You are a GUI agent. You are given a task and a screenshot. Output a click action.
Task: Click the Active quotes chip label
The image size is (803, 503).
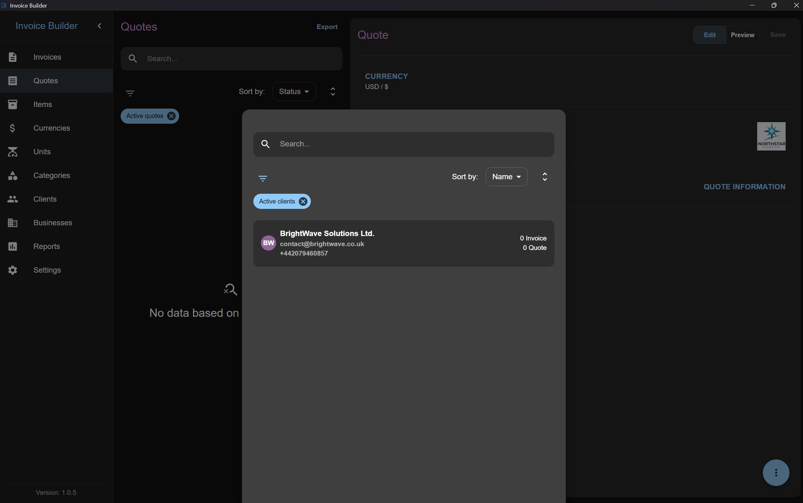pyautogui.click(x=144, y=116)
